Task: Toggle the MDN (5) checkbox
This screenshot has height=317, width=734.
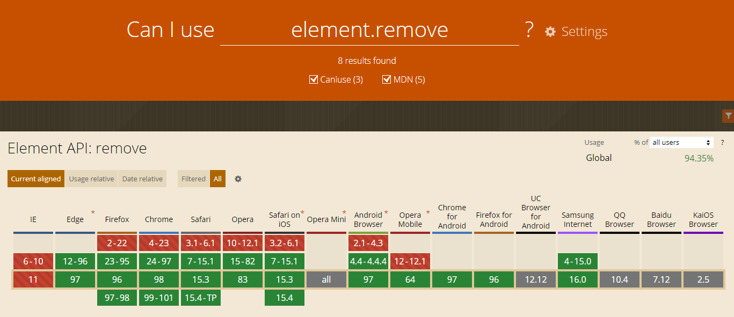Action: (386, 79)
